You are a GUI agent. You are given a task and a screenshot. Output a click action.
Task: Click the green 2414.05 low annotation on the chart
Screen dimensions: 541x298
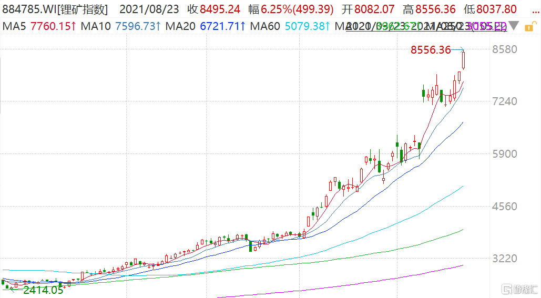43,290
